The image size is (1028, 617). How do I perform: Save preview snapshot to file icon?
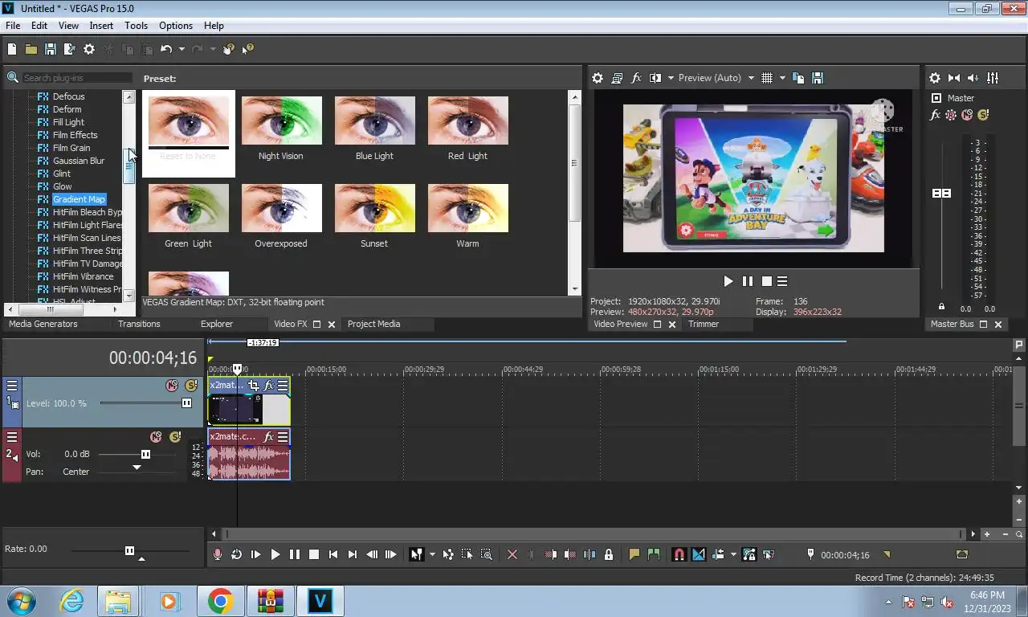coord(818,78)
